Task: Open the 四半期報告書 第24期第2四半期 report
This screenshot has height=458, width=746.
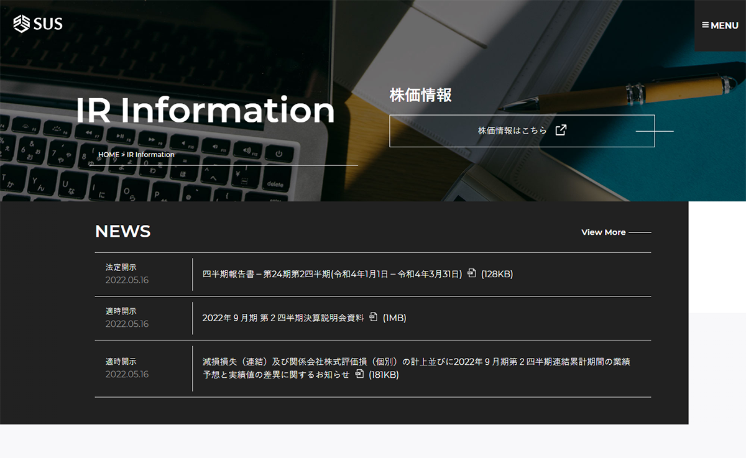Action: (x=332, y=274)
